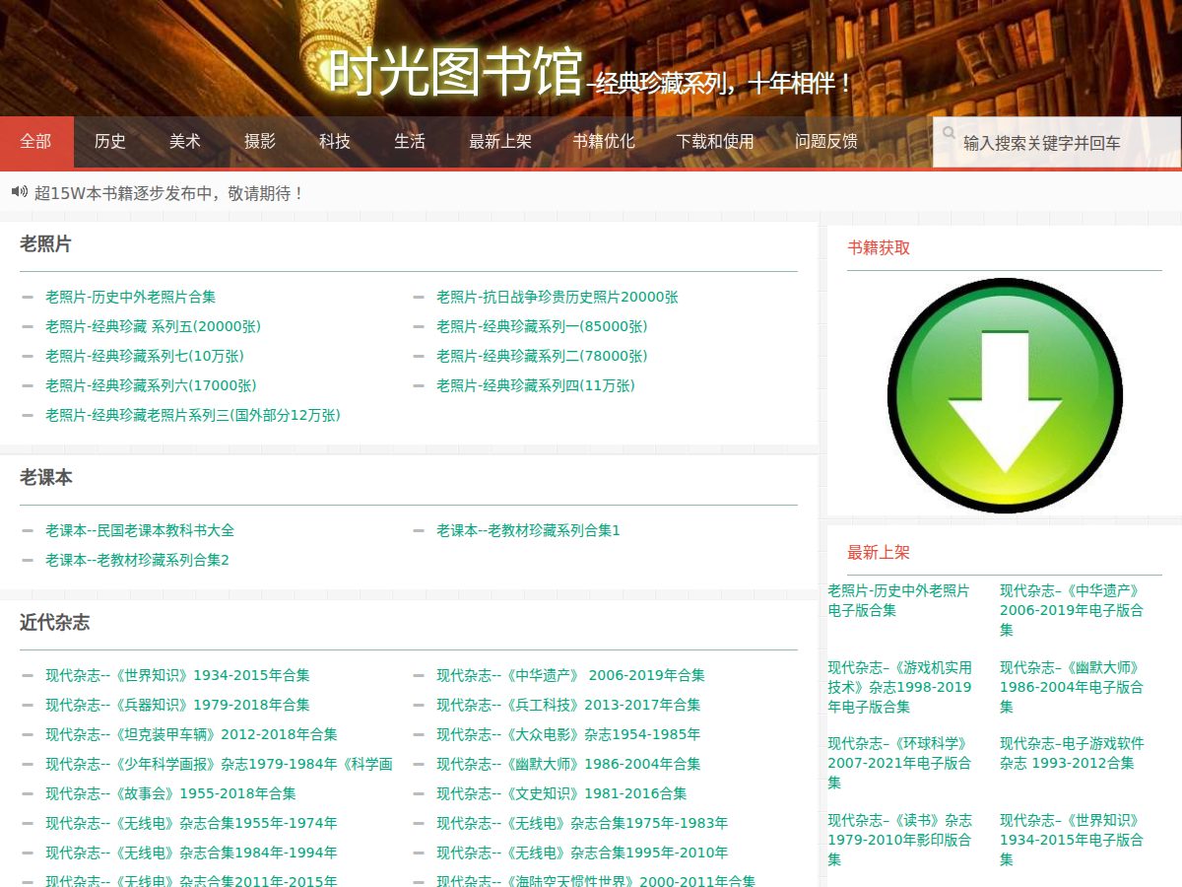Open 《无线电》杂志合集1955年-1974年
Viewport: 1182px width, 887px height.
click(x=191, y=823)
